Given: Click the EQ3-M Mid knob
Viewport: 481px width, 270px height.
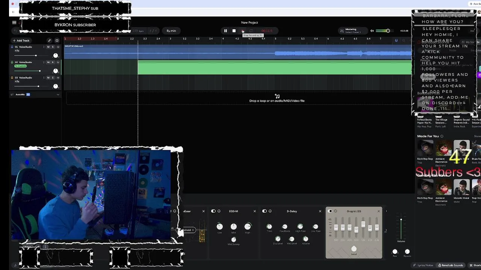Looking at the screenshot, I should pyautogui.click(x=233, y=226).
